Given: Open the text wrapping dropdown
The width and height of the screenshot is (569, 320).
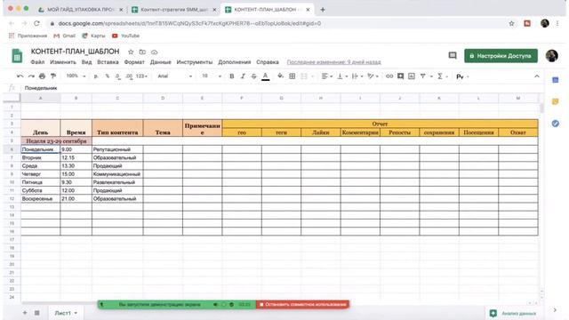Looking at the screenshot, I should [357, 76].
